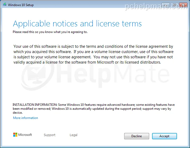Click the 'Applicable notices and license terms' heading

click(x=77, y=23)
